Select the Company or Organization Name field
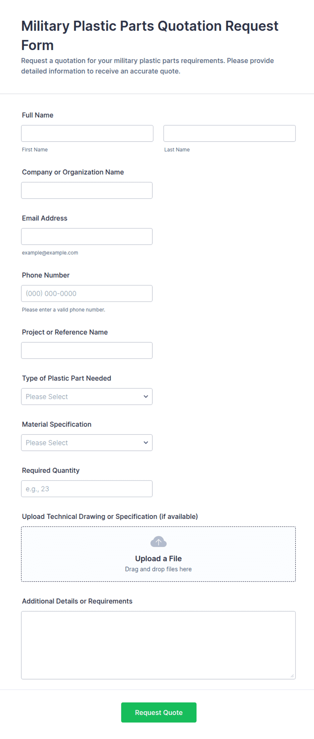This screenshot has width=314, height=739. tap(87, 190)
